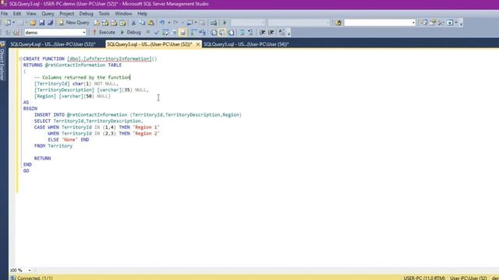Click the 'FROM Territory' code line
The width and height of the screenshot is (499, 280).
point(53,146)
